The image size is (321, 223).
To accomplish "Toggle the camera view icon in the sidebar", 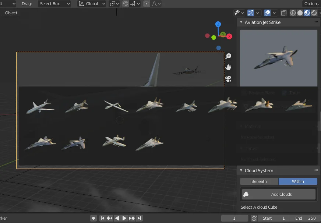I will [x=228, y=79].
